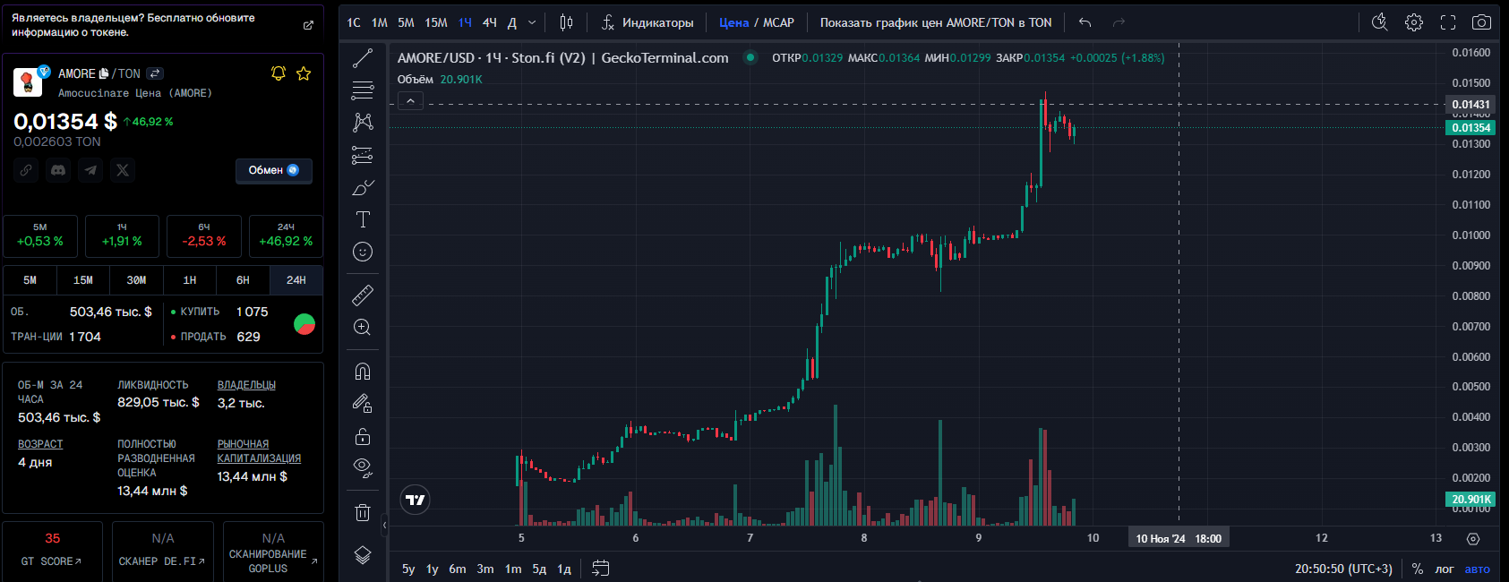Open the chart timezone clock setting
1509x582 pixels.
[x=1343, y=569]
